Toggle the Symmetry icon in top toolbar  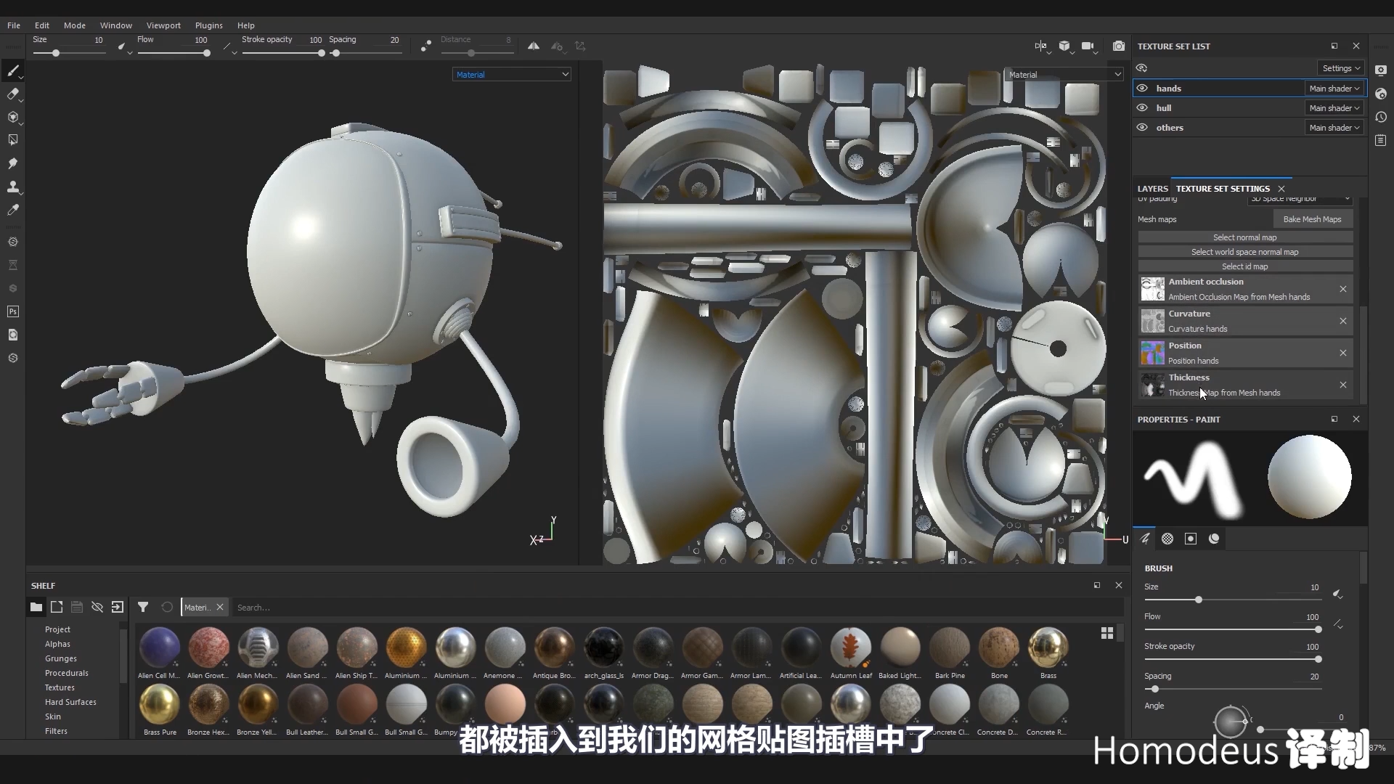click(x=534, y=46)
